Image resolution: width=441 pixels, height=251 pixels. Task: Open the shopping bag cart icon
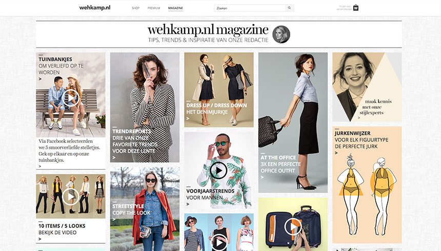click(x=356, y=8)
